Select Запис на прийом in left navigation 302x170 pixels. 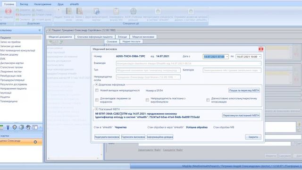(10, 42)
